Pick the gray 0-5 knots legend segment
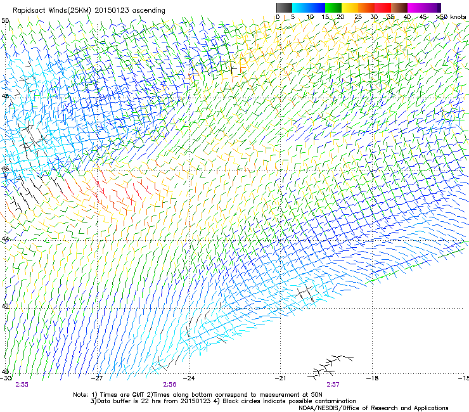 284,8
